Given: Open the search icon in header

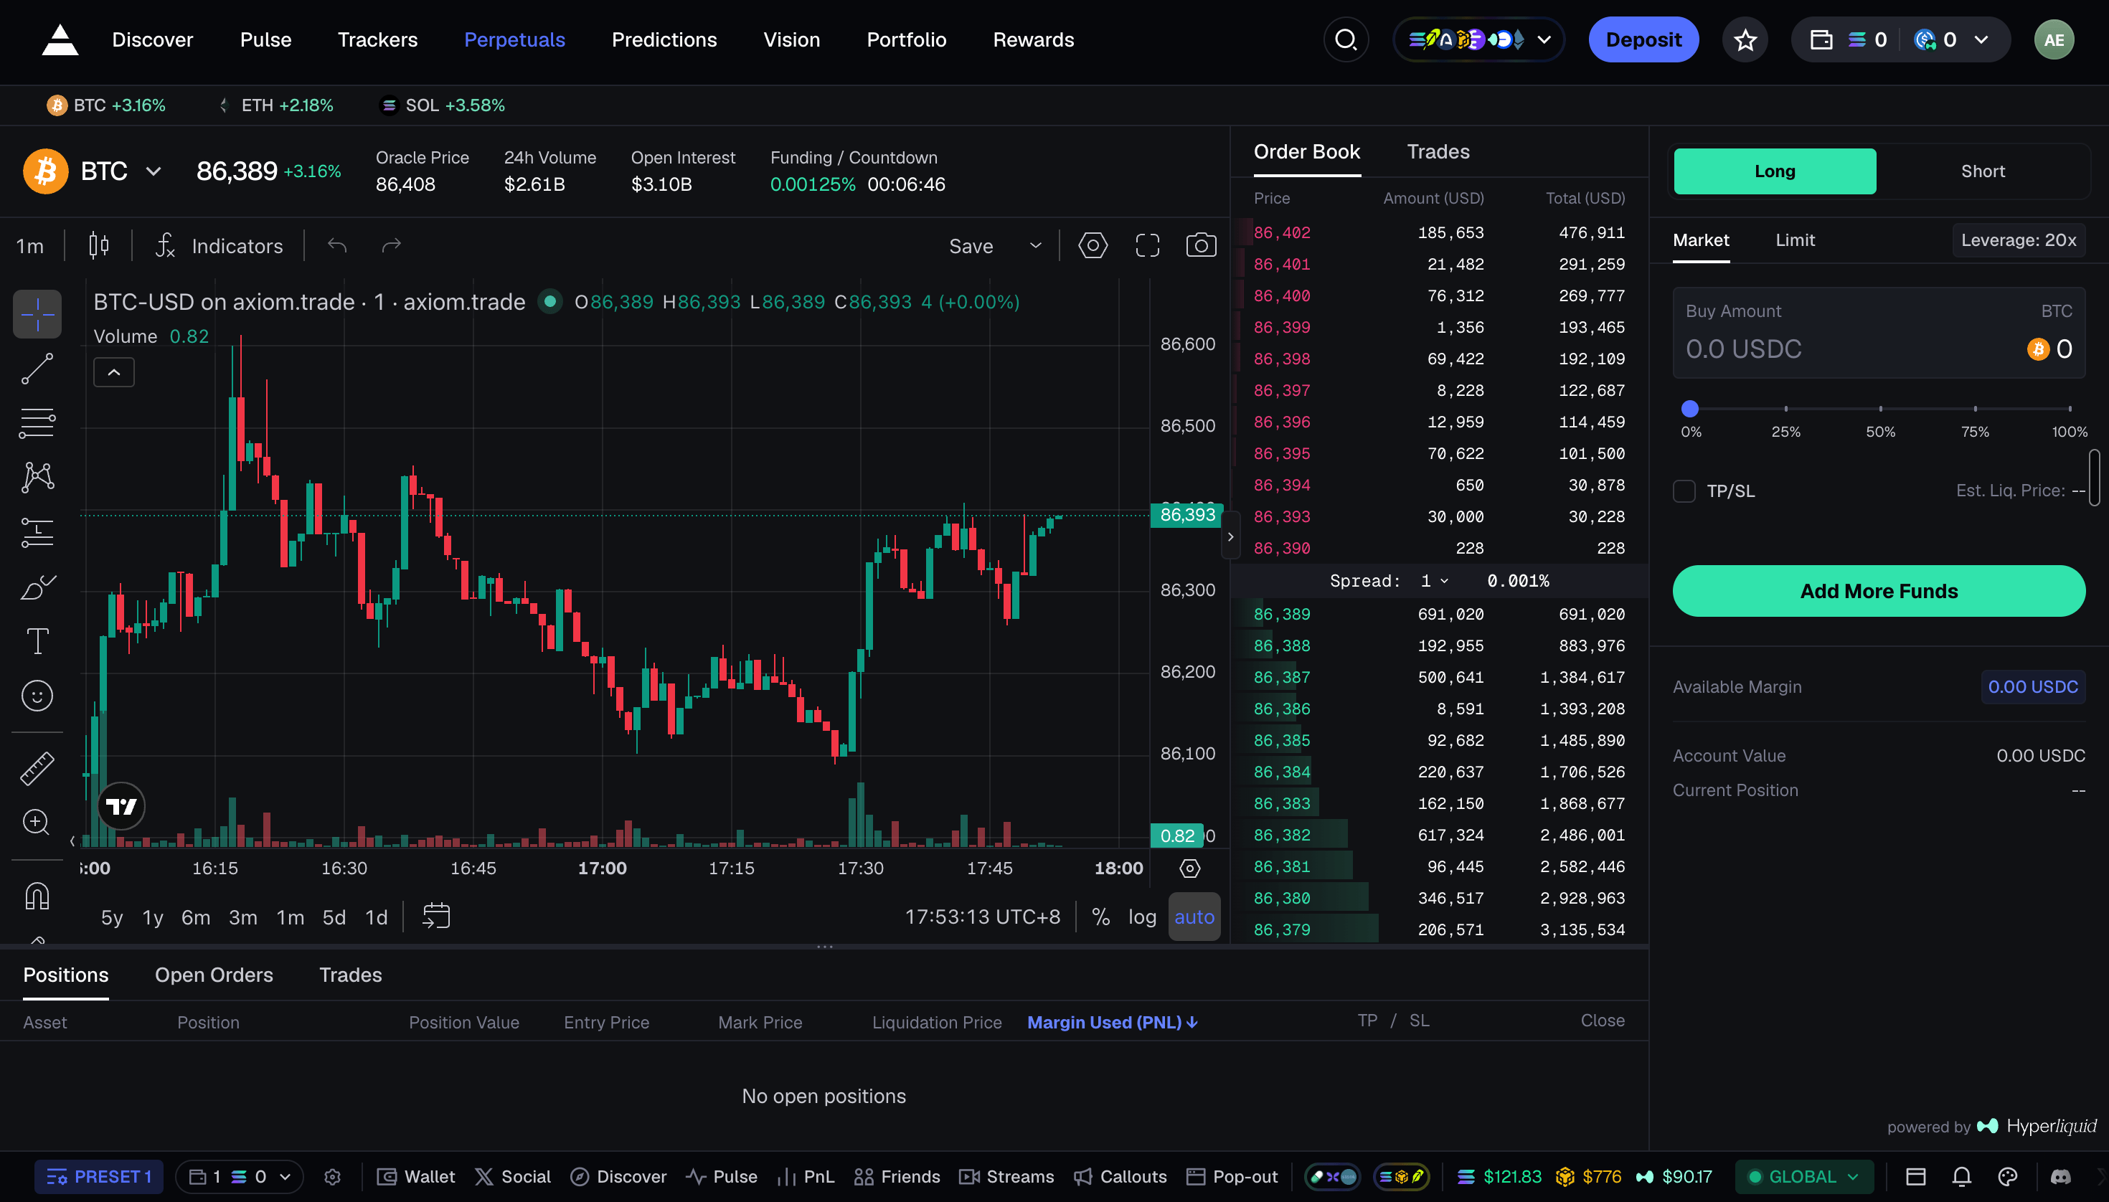Looking at the screenshot, I should [1346, 39].
